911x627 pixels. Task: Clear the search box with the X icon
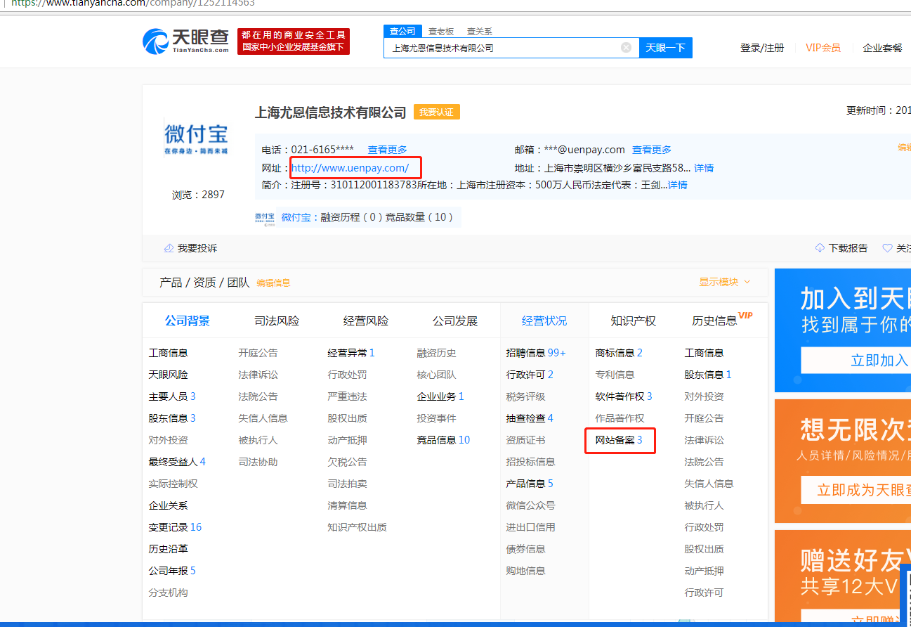point(626,48)
